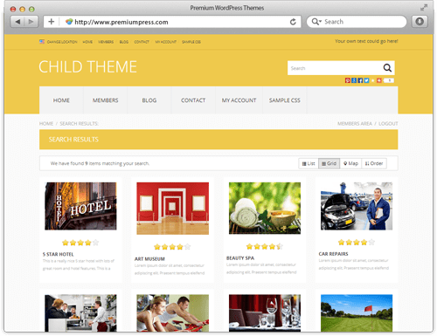Click the blue social icon beside Pinterest
Screen dimensions: 437x336
pyautogui.click(x=354, y=80)
